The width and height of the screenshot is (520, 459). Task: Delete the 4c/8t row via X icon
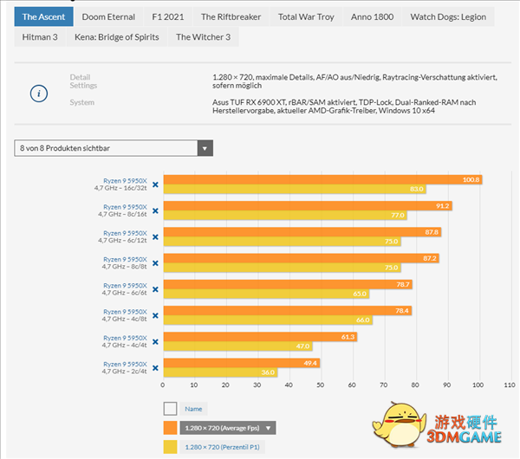coord(155,315)
